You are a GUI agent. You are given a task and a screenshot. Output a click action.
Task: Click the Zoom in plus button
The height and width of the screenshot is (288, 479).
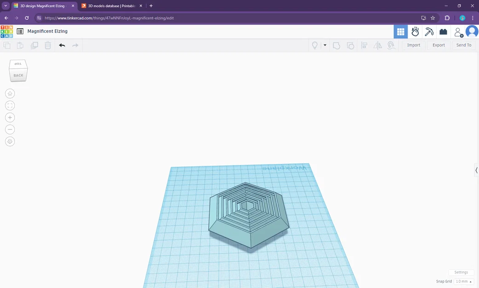point(10,118)
